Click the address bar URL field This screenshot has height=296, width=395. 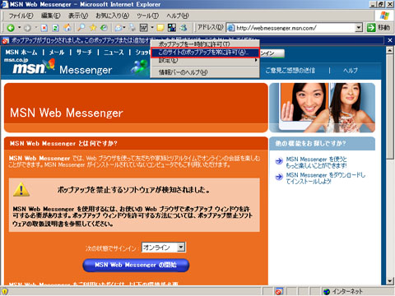pyautogui.click(x=295, y=28)
